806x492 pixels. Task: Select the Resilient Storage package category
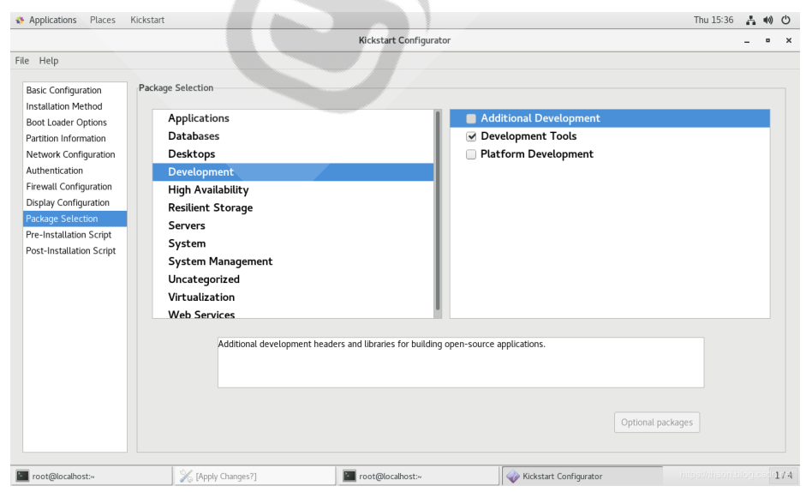293,208
